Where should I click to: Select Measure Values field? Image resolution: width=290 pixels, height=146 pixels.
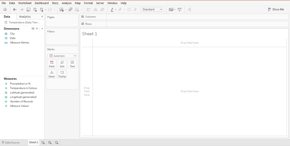[x=19, y=106]
